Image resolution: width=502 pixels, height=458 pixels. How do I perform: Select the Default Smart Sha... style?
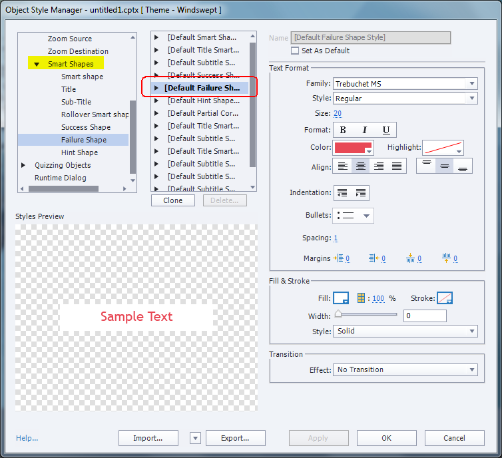pos(202,37)
